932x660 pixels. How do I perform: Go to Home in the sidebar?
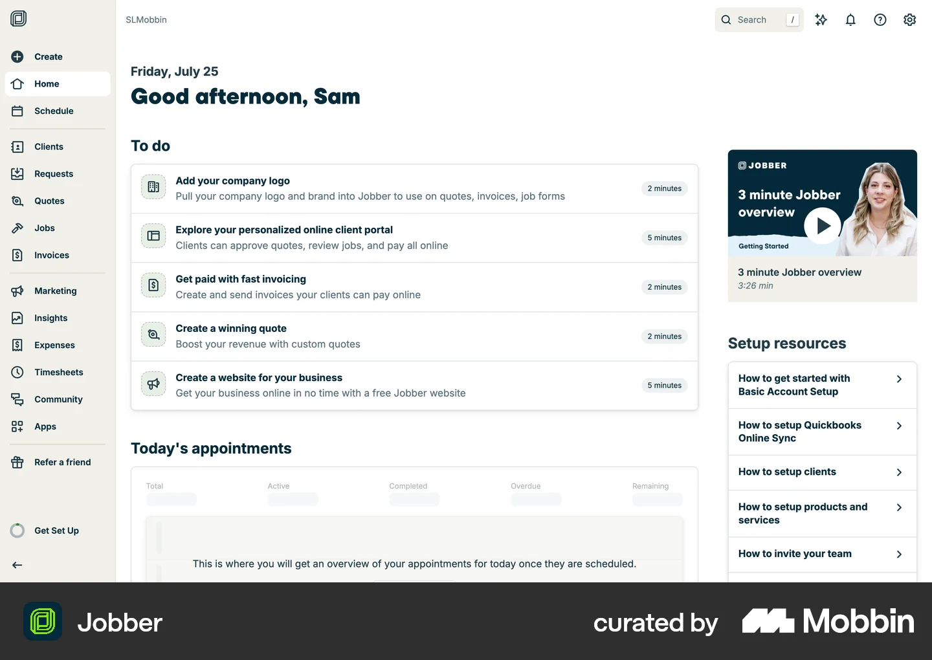[x=58, y=84]
